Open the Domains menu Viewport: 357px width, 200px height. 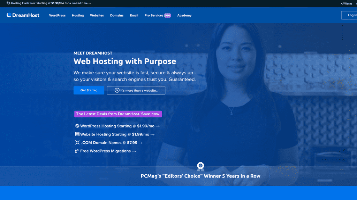117,15
